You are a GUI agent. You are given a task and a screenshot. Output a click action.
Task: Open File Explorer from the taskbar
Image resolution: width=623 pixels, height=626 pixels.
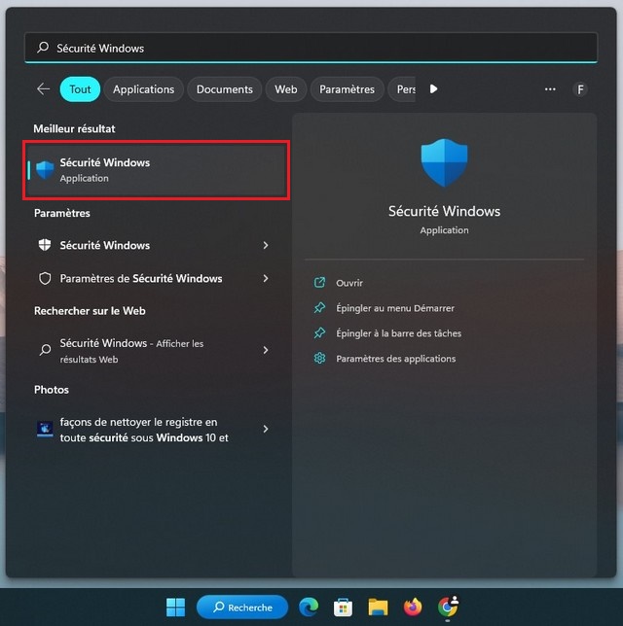(378, 608)
